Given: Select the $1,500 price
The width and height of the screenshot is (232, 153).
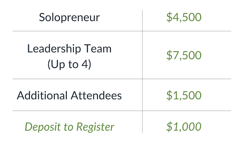Looking at the screenshot, I should click(x=184, y=96).
